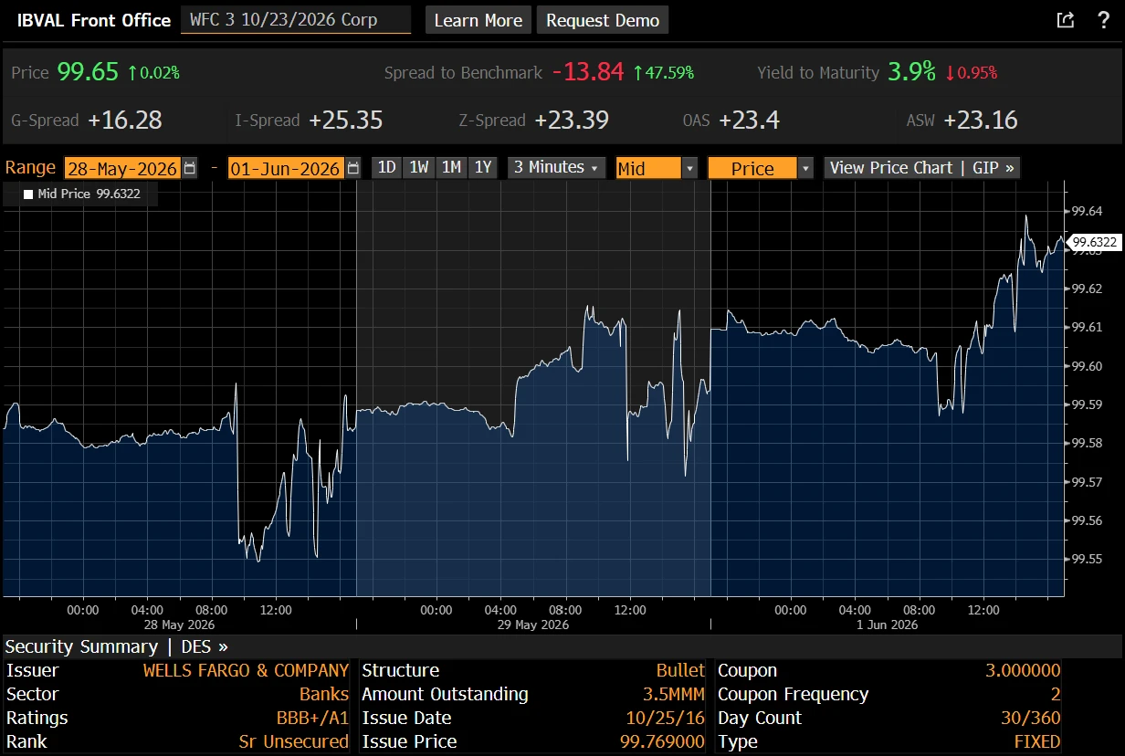
Task: Click the WFC 3 10/23/2026 Corp security field
Action: (296, 20)
